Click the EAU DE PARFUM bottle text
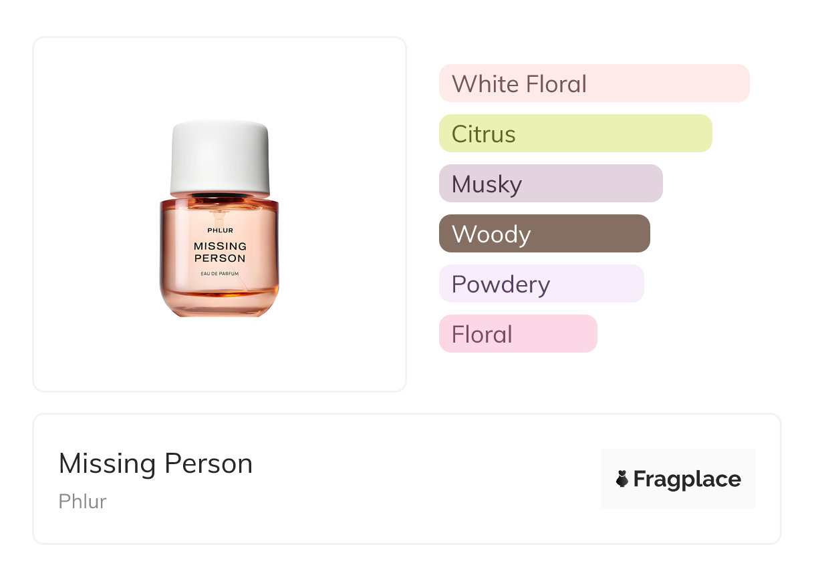This screenshot has width=814, height=577. [x=220, y=274]
